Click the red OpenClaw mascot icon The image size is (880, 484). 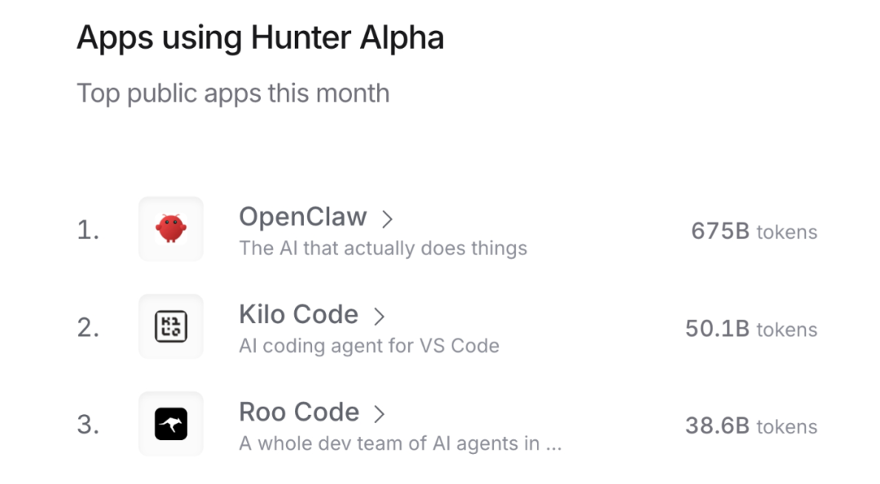coord(171,229)
